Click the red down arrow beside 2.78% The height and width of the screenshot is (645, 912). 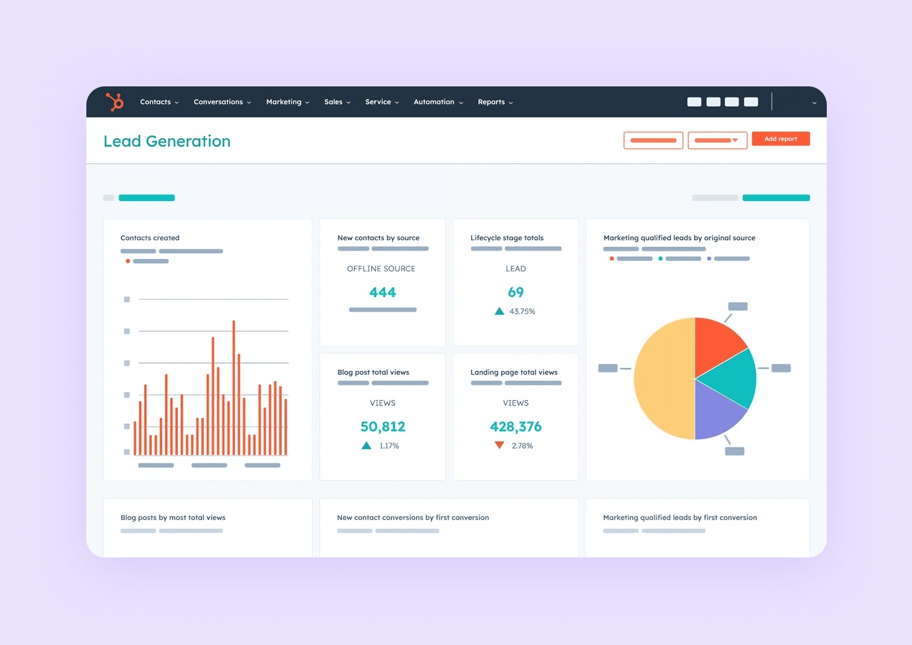[x=499, y=445]
